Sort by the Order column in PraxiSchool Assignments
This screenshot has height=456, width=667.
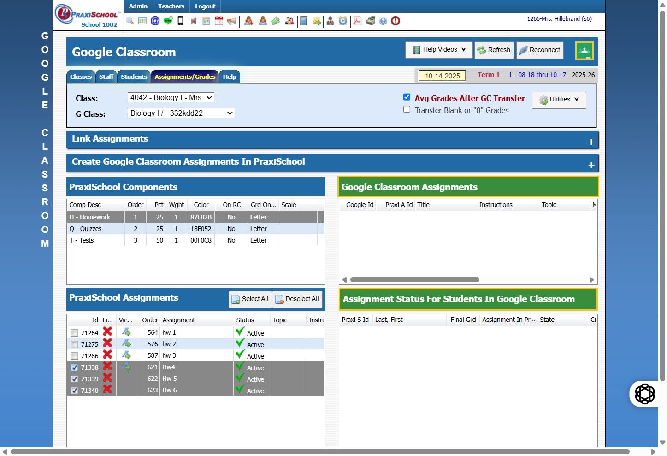click(x=150, y=320)
